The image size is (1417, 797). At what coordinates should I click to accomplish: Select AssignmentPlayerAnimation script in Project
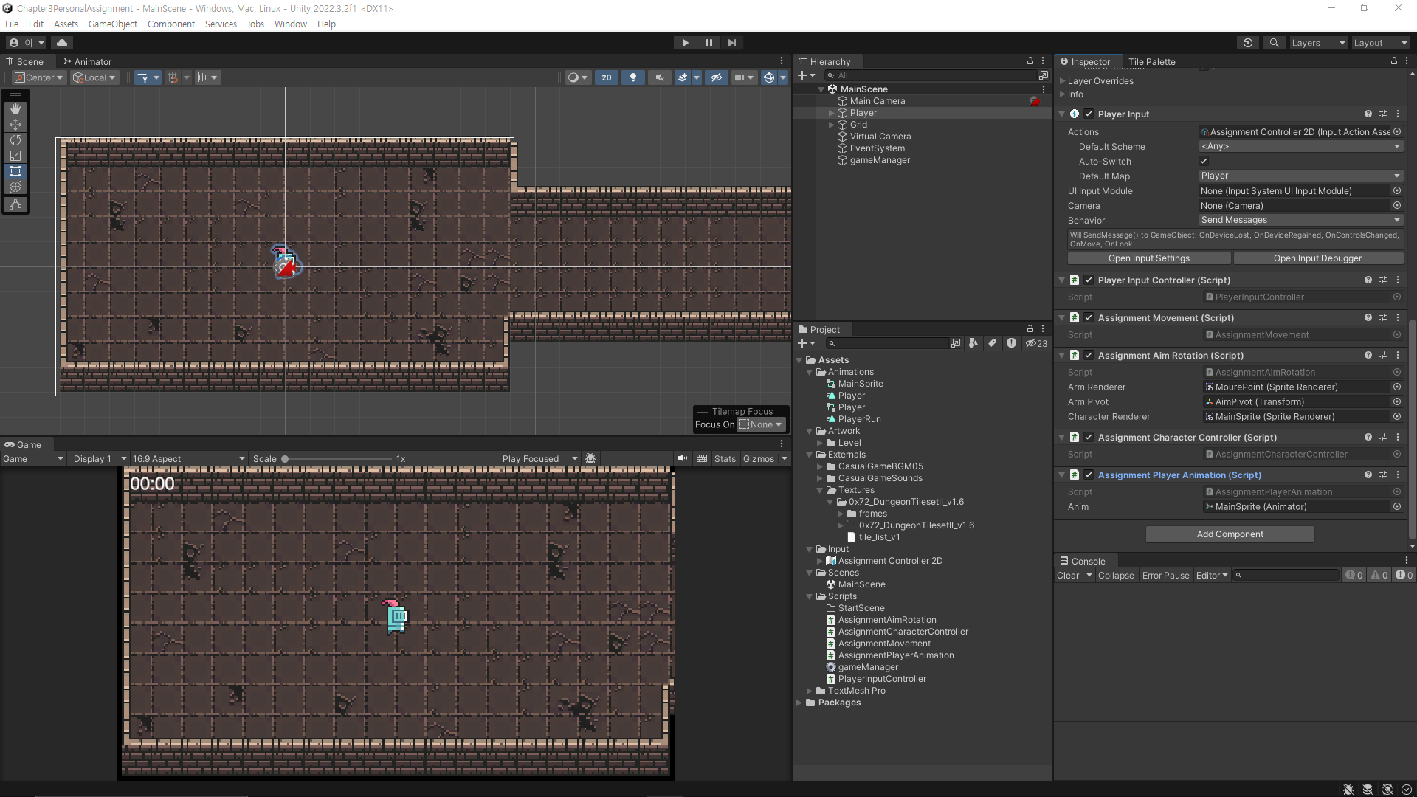pyautogui.click(x=895, y=655)
